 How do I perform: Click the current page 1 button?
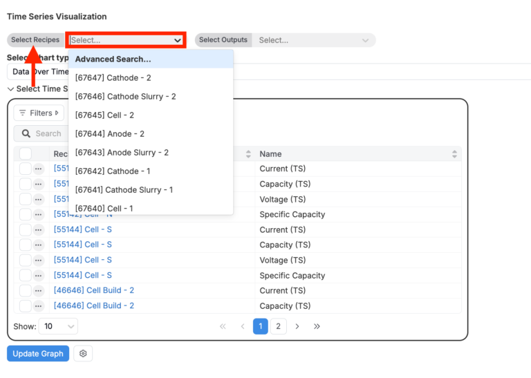click(261, 326)
